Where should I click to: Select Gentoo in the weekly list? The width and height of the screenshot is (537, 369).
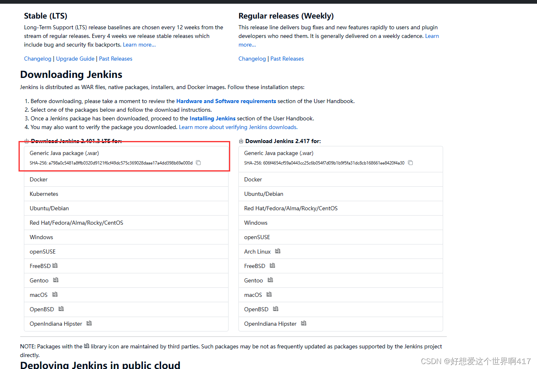coord(341,280)
